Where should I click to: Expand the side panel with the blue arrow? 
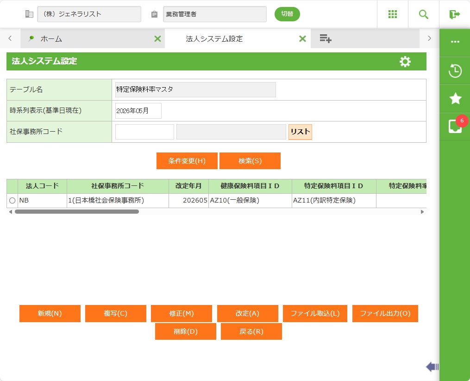tap(432, 367)
